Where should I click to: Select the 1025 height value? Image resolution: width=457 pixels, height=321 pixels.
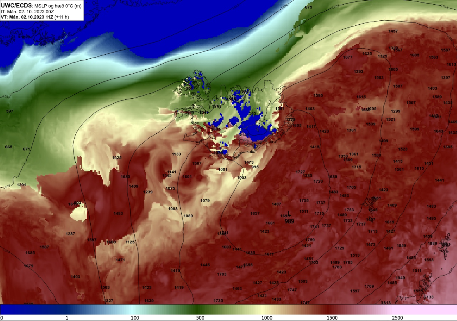click(117, 158)
